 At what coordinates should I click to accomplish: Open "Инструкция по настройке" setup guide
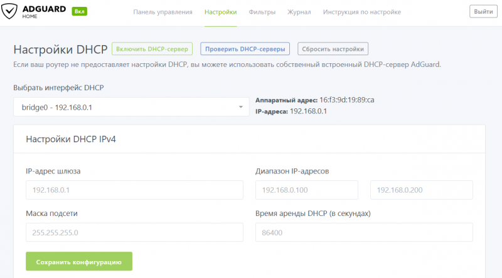pyautogui.click(x=361, y=12)
